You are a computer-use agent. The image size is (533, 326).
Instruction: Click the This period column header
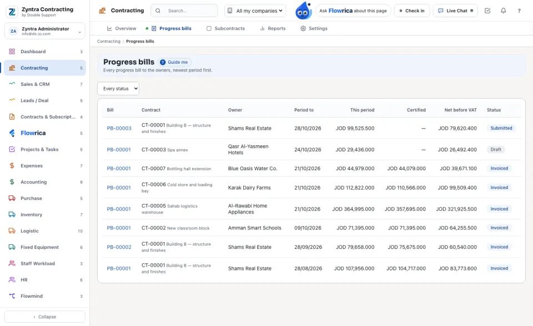(x=362, y=110)
